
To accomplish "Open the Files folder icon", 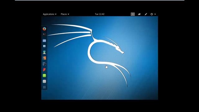I will tap(44, 40).
